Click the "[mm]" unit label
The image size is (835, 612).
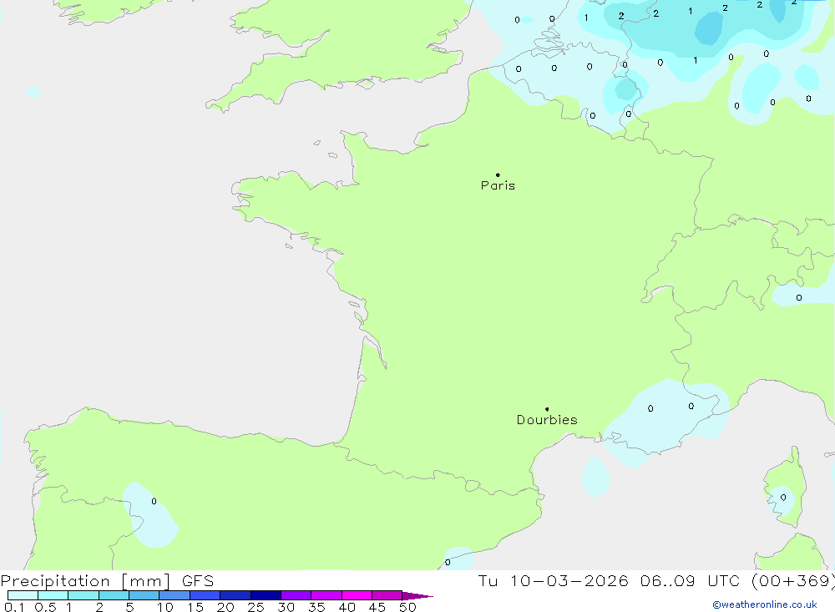point(145,581)
